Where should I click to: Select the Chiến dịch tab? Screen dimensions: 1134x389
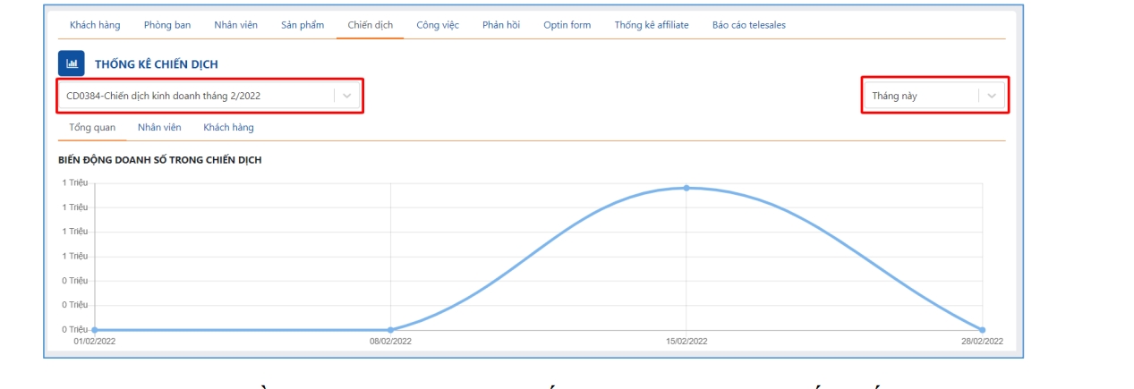click(371, 25)
